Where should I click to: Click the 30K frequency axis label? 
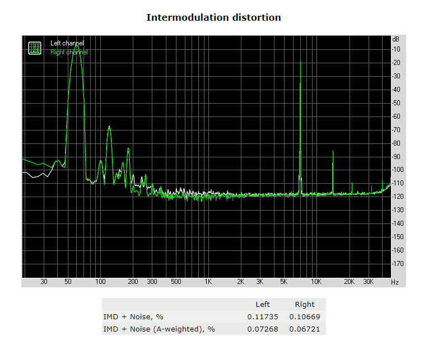tap(369, 282)
